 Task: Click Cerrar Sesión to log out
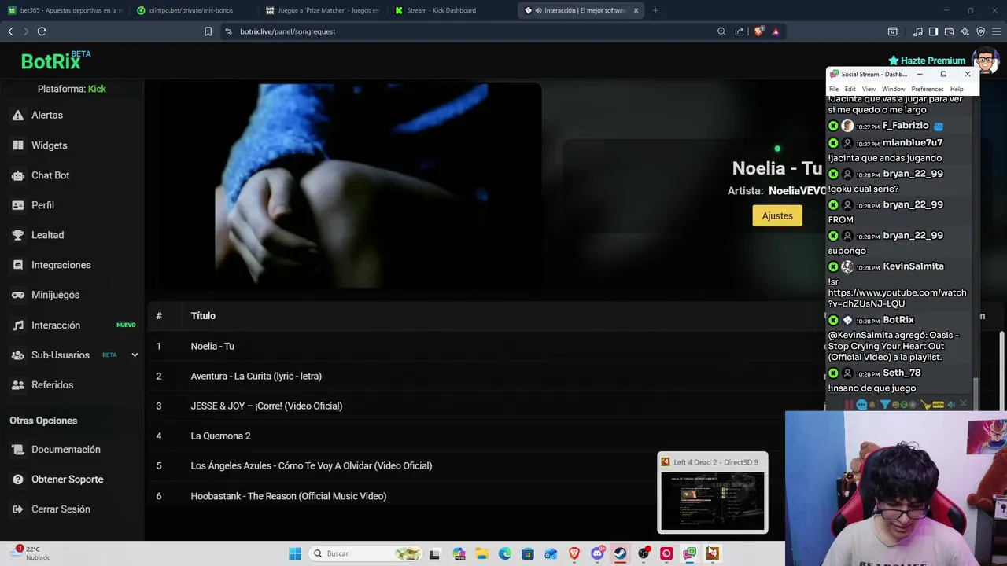pos(61,509)
